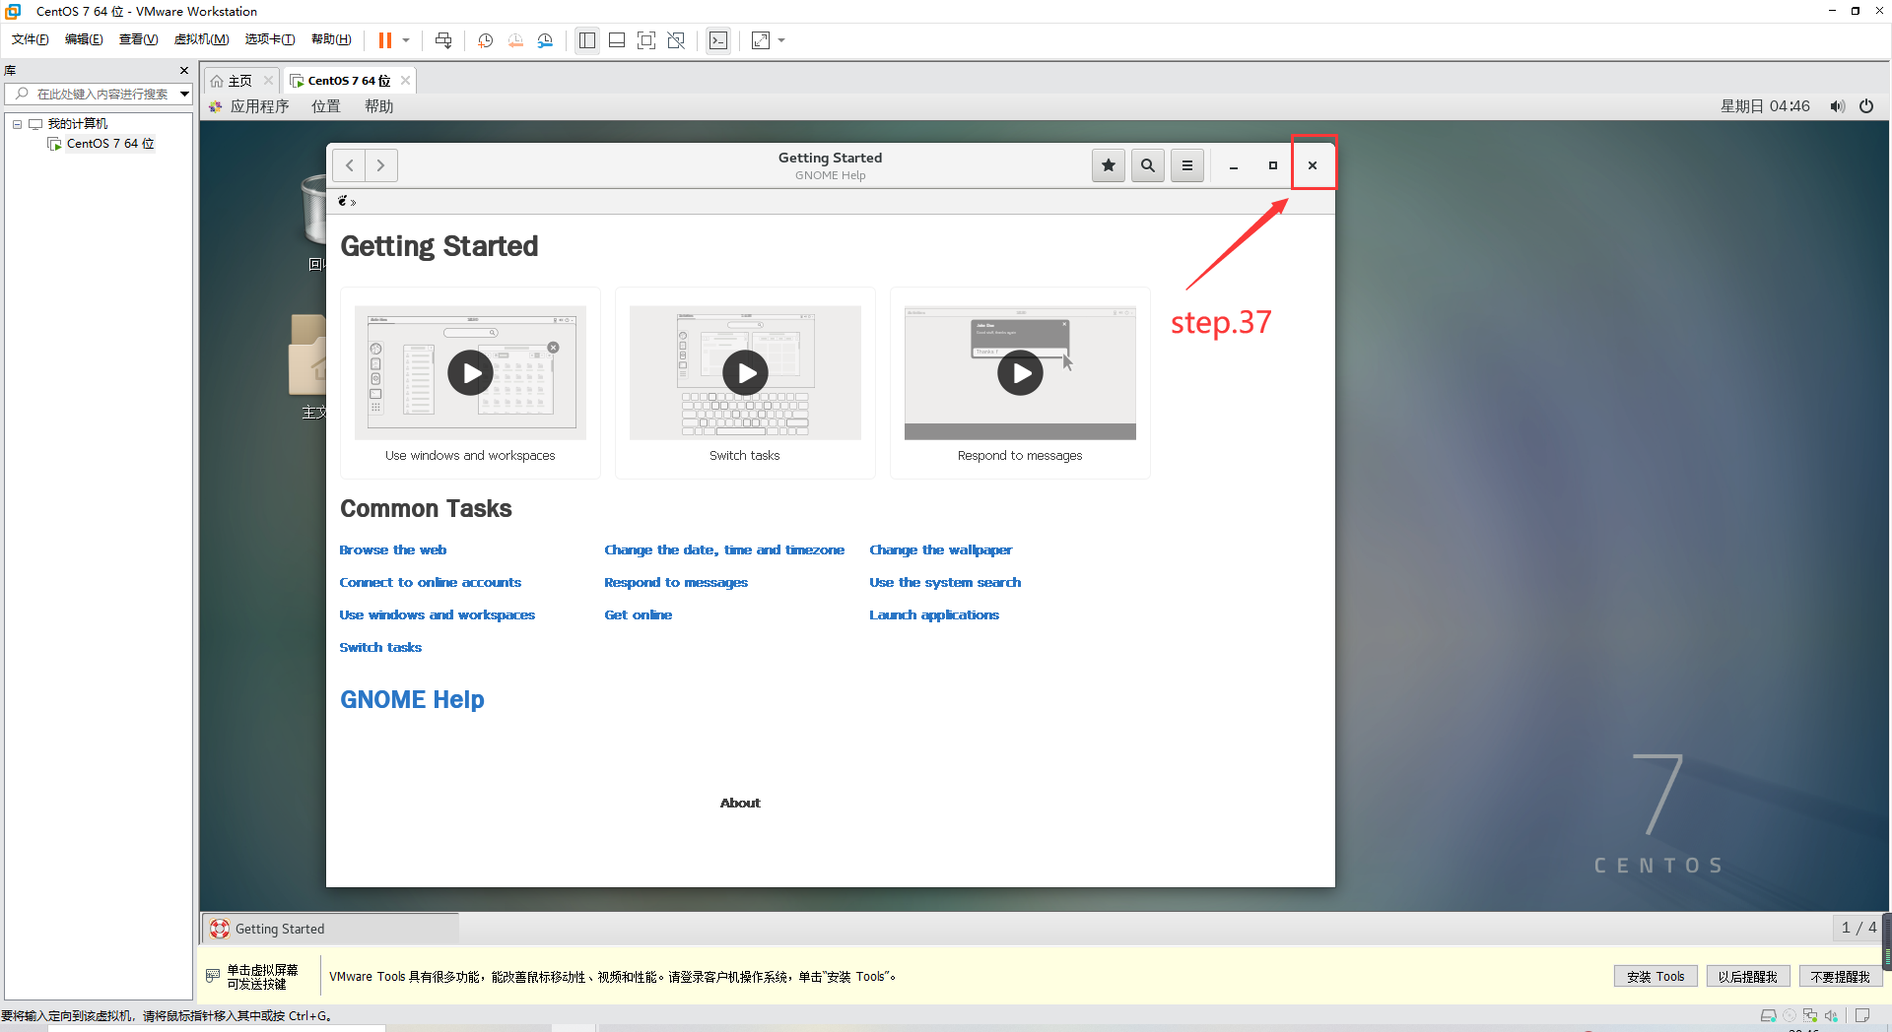The height and width of the screenshot is (1032, 1892).
Task: Click the library search input field
Action: point(101,94)
